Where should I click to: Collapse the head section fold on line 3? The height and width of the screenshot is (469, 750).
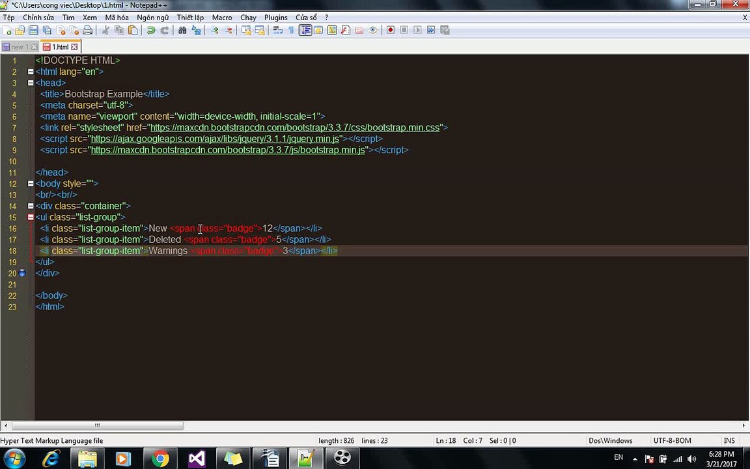[x=31, y=83]
